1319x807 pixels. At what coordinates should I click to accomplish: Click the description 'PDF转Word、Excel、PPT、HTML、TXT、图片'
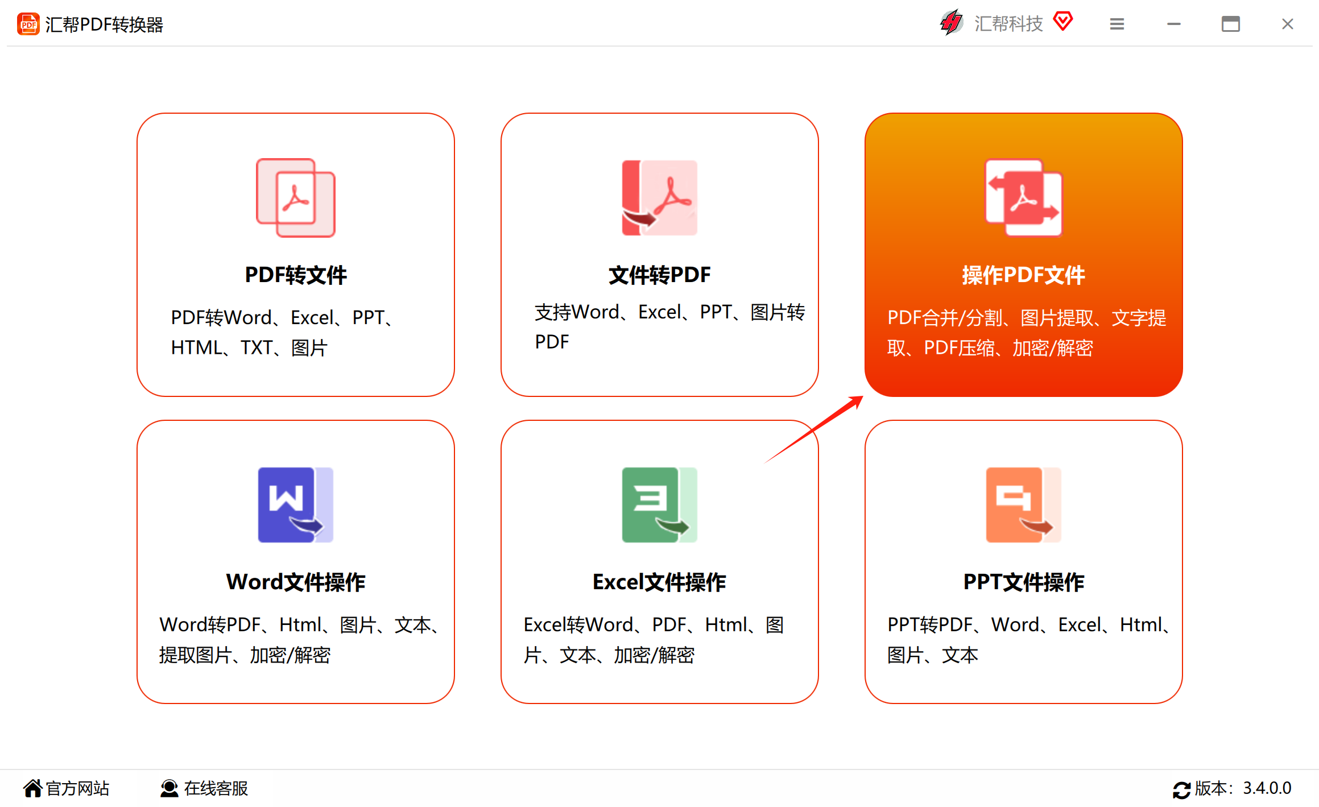click(283, 333)
